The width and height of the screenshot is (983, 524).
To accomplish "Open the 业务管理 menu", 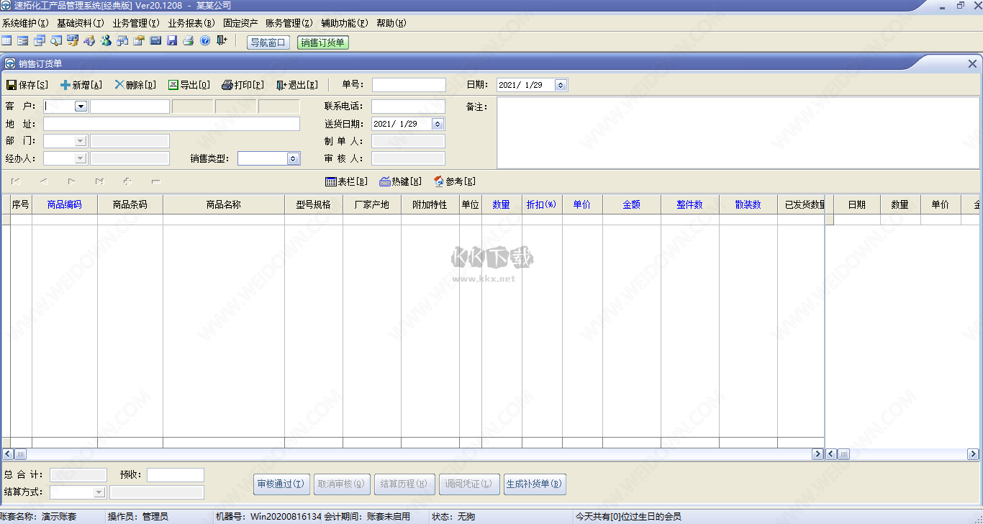I will point(135,23).
